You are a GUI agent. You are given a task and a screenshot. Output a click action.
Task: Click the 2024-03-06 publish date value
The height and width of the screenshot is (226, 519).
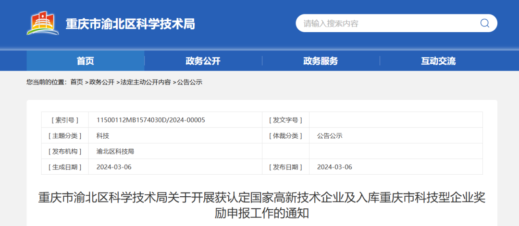point(334,167)
